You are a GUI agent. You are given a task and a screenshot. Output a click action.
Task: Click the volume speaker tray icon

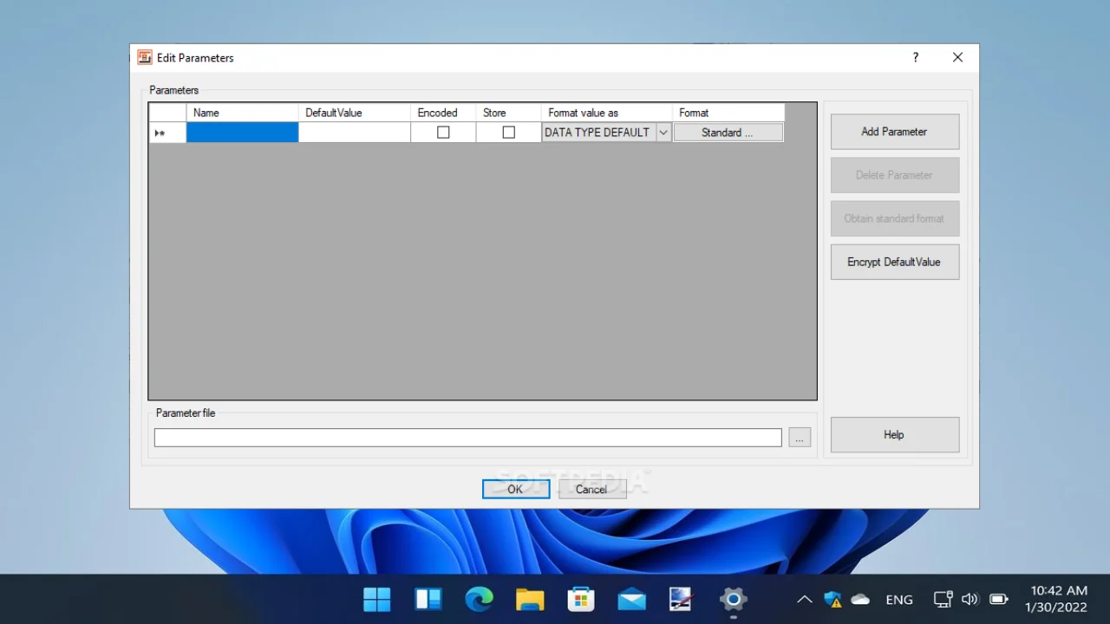[x=970, y=599]
